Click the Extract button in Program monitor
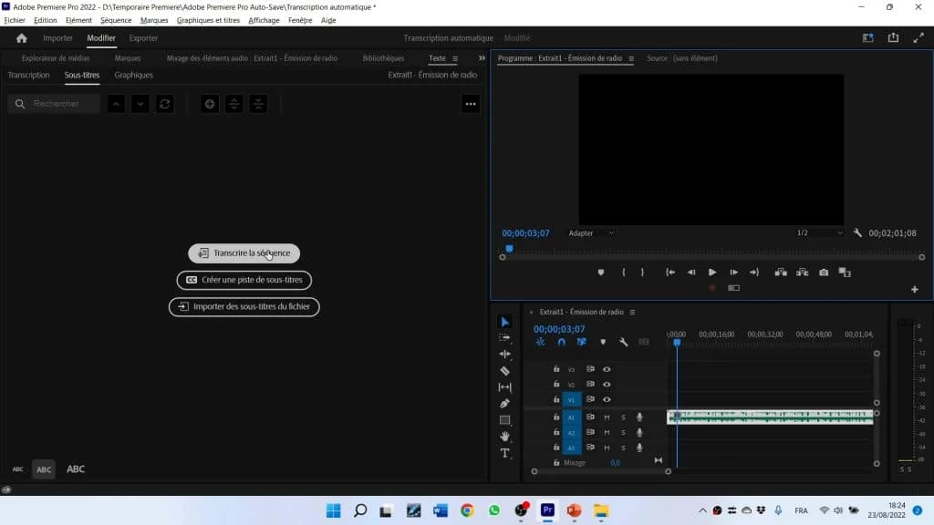Image resolution: width=934 pixels, height=525 pixels. click(x=803, y=272)
